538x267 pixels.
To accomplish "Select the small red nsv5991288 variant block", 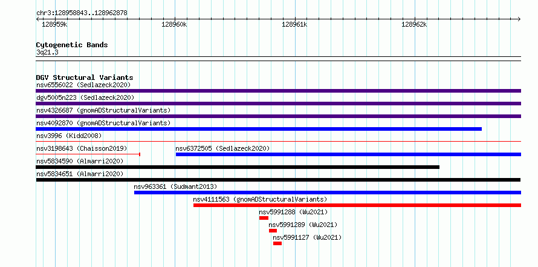I will (x=264, y=218).
